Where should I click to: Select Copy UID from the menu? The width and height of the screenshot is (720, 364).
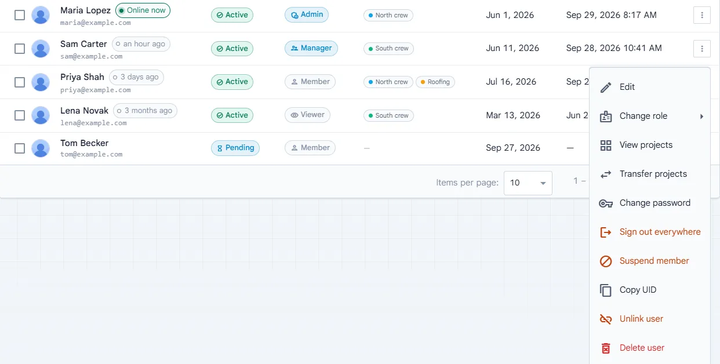coord(650,290)
